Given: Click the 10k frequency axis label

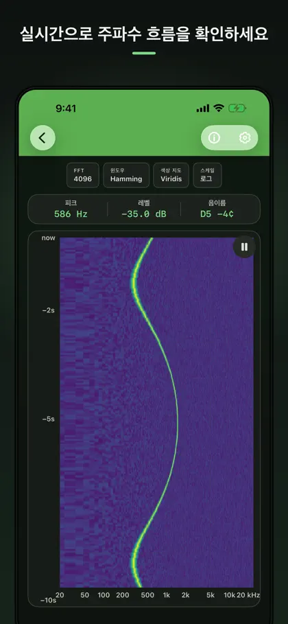Looking at the screenshot, I should [229, 595].
